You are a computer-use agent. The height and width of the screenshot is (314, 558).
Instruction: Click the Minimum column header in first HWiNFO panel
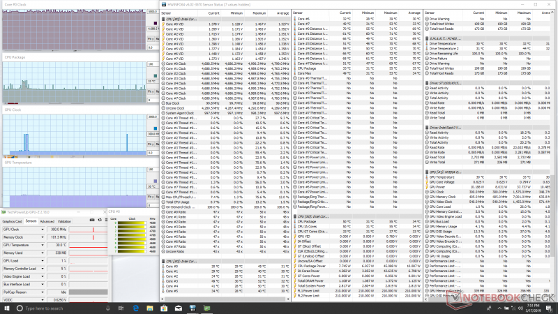(x=232, y=13)
